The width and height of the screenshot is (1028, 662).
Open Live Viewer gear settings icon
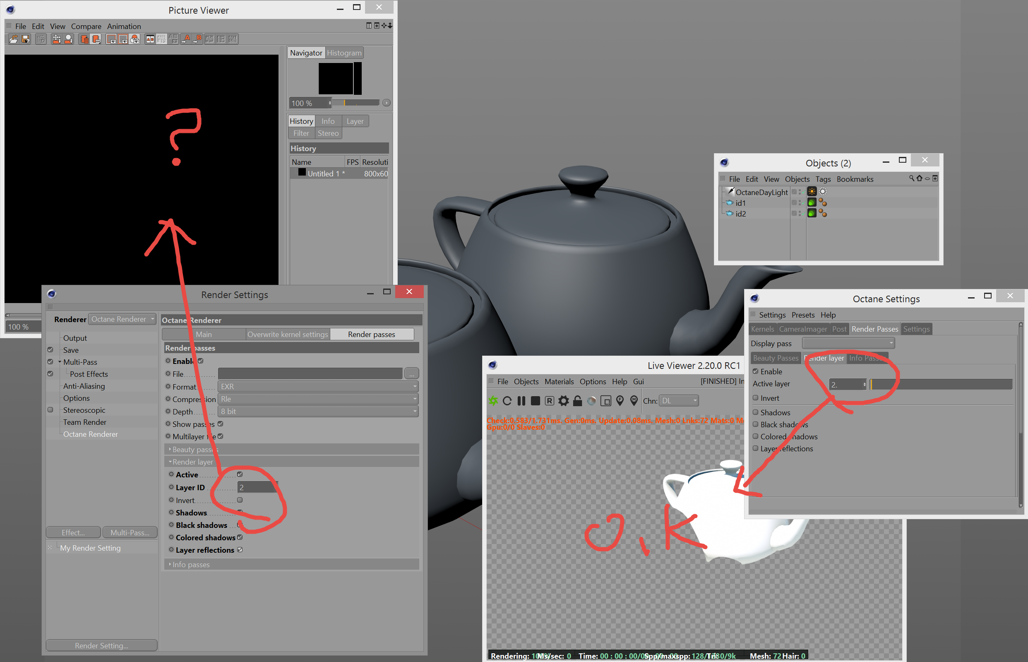click(x=563, y=401)
